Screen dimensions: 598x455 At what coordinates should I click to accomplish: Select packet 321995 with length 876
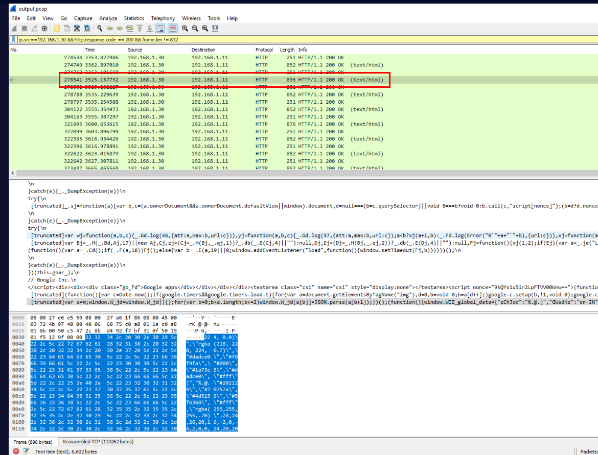click(304, 124)
